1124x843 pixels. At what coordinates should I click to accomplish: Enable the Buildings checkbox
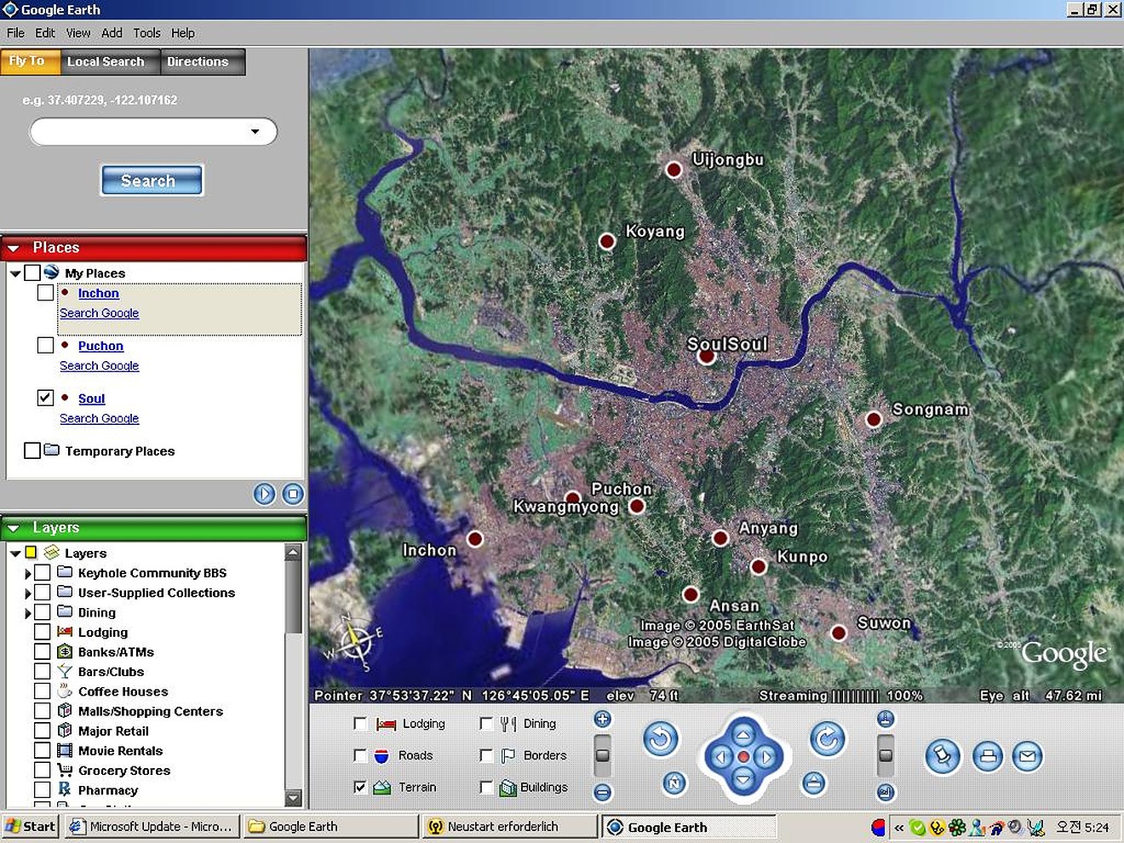(486, 787)
